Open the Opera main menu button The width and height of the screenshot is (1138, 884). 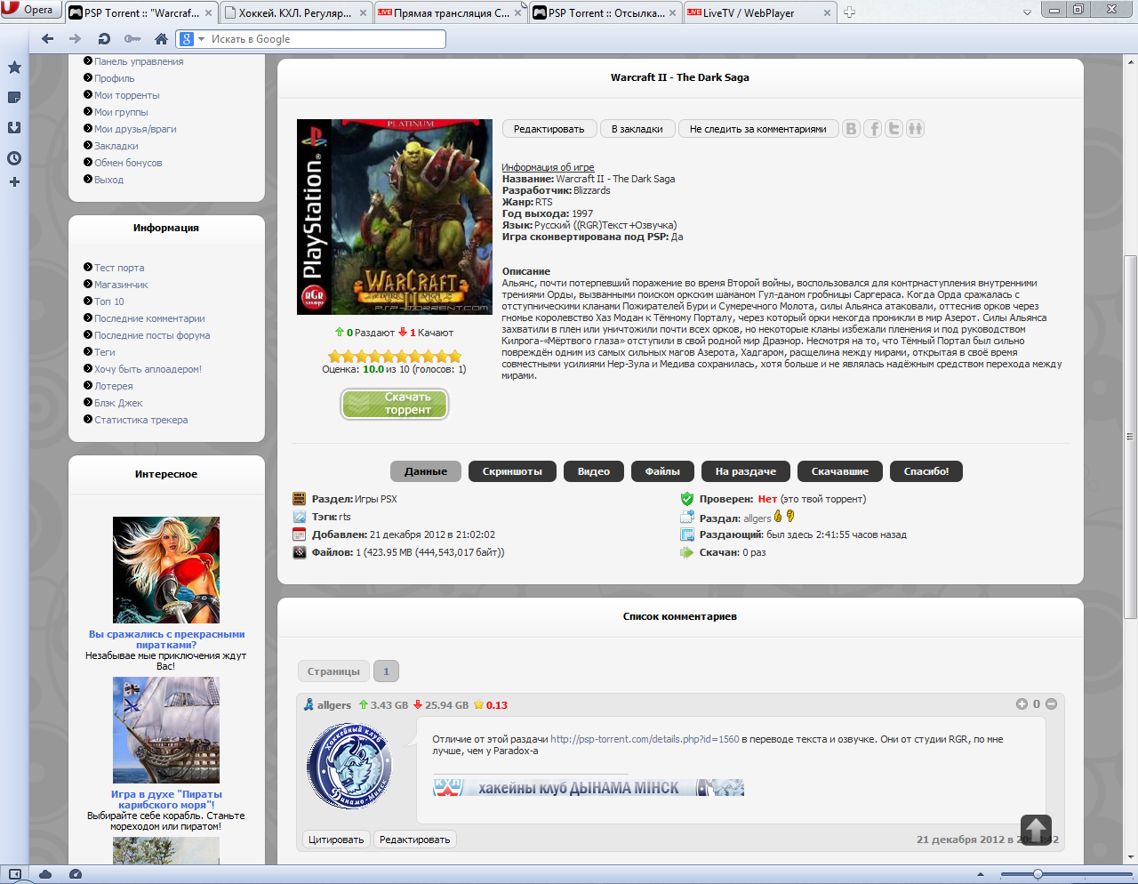(x=29, y=10)
